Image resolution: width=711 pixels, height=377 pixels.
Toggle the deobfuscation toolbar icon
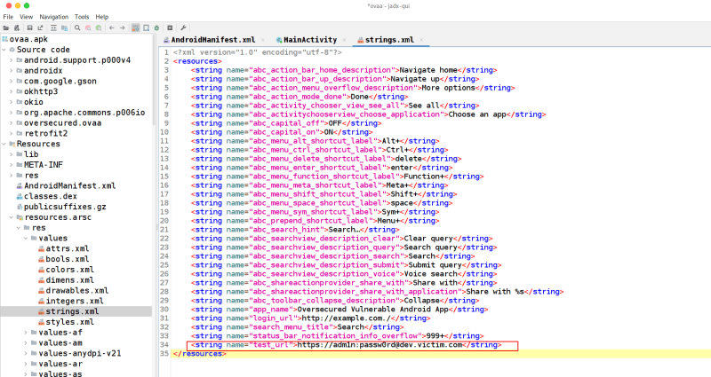pyautogui.click(x=136, y=28)
